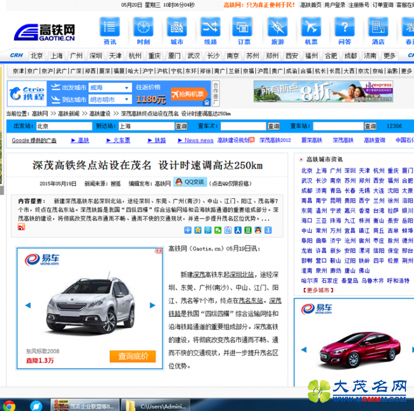The image size is (414, 411).
Task: Select 京沪 line in lines row
Action: point(47,71)
